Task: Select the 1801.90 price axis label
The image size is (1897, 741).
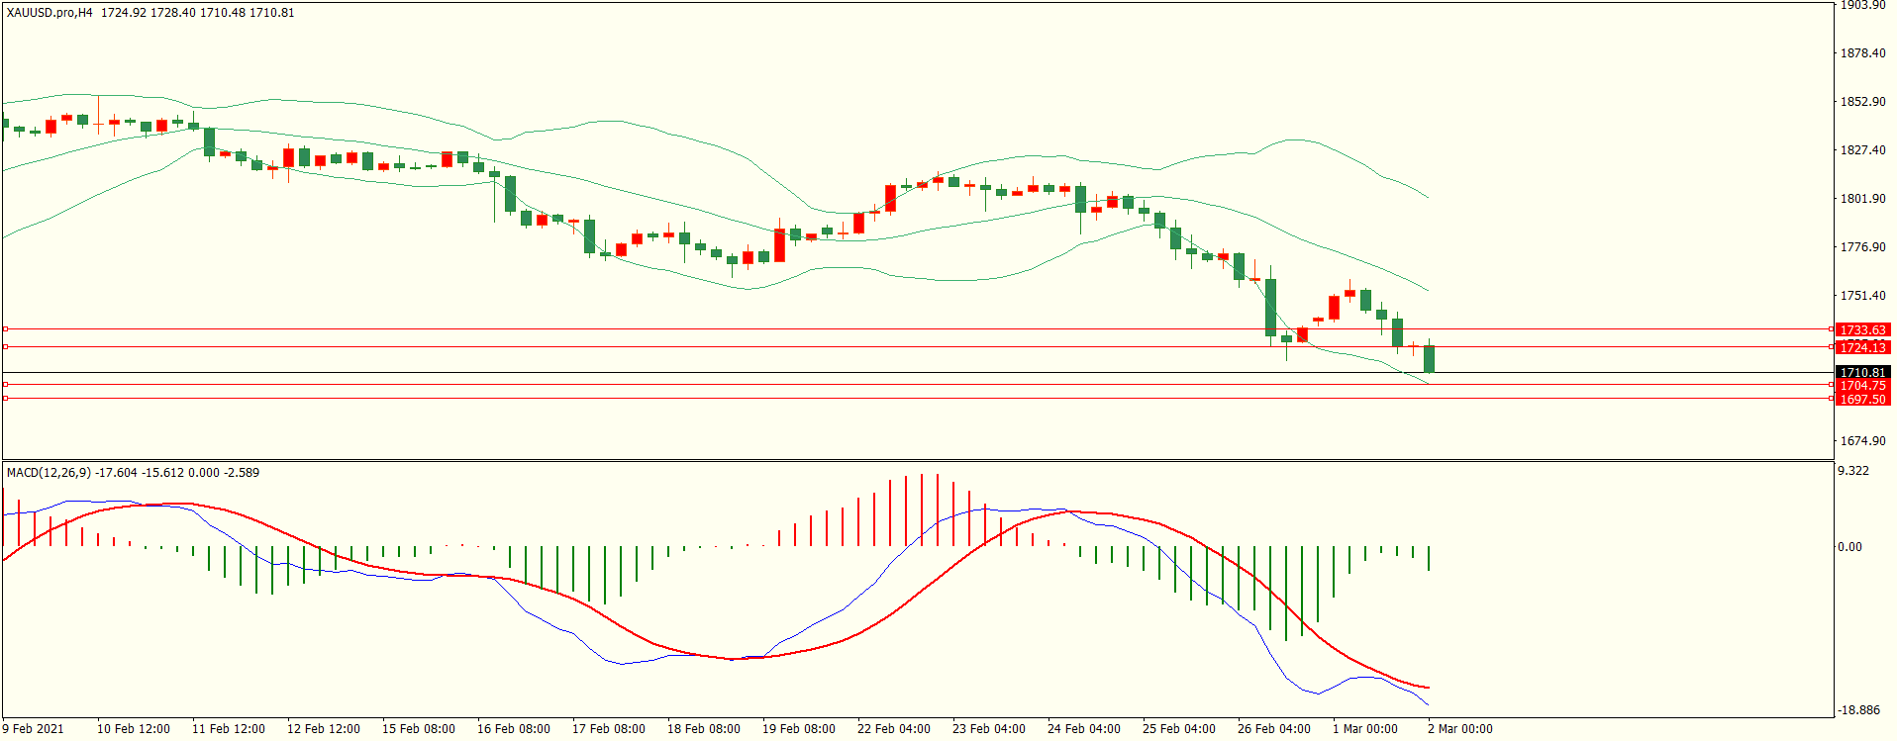Action: pos(1862,199)
